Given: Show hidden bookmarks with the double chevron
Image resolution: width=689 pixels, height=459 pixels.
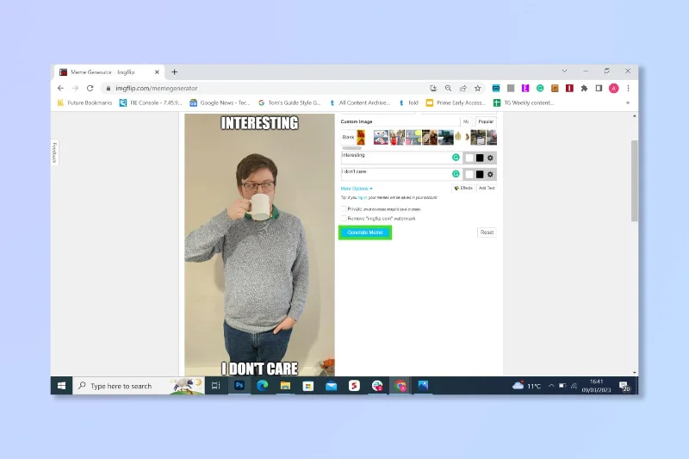Looking at the screenshot, I should [628, 102].
